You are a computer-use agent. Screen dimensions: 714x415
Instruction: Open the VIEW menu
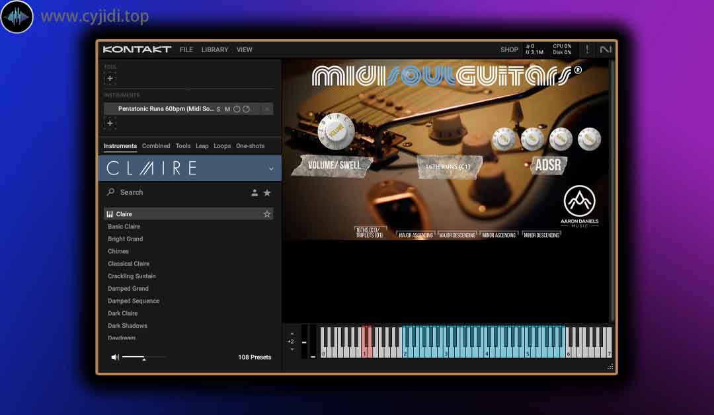click(x=244, y=50)
